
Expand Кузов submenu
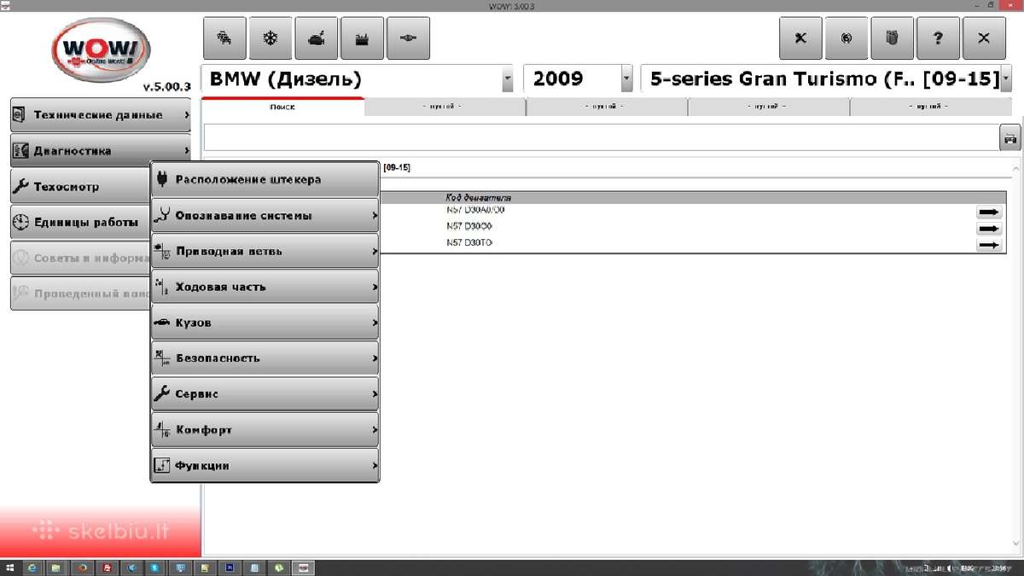coord(265,323)
